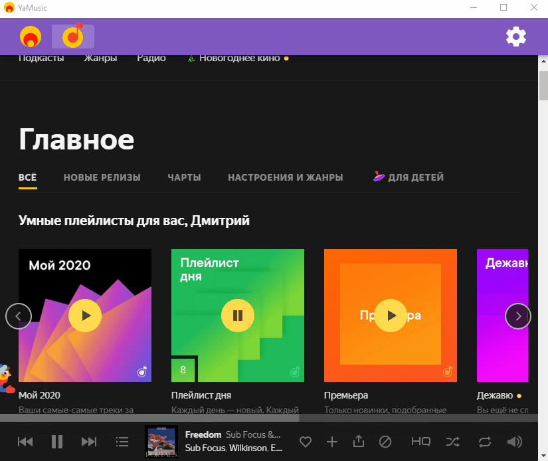Open the Yandex Radio icon in purple header

tap(31, 37)
